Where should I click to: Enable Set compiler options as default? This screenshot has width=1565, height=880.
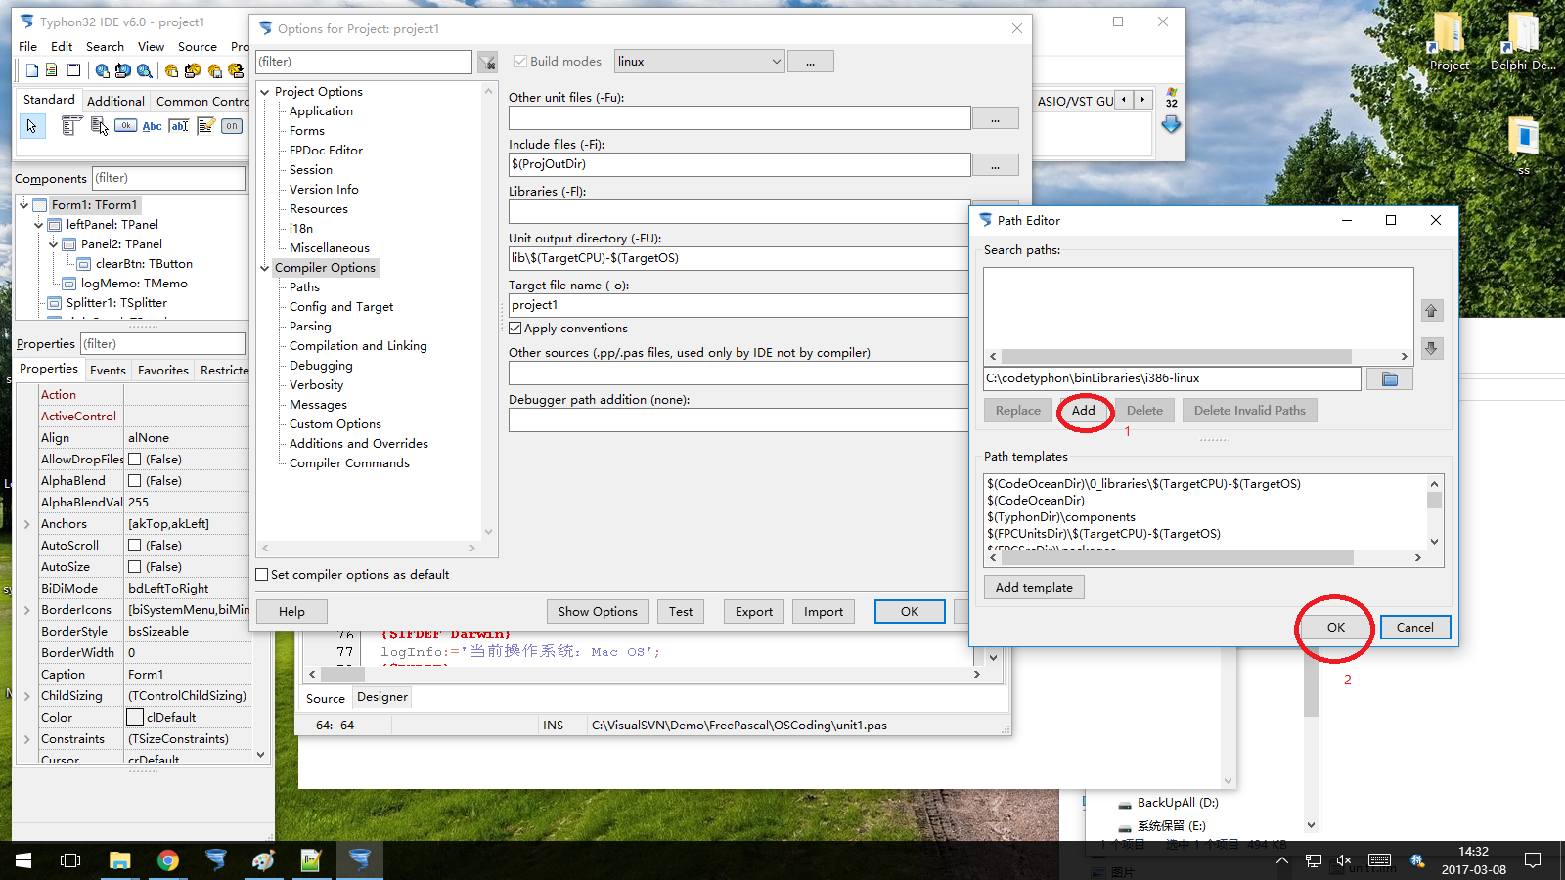coord(262,575)
